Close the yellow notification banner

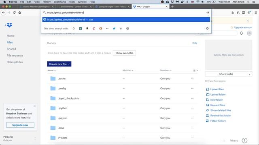(x=248, y=21)
